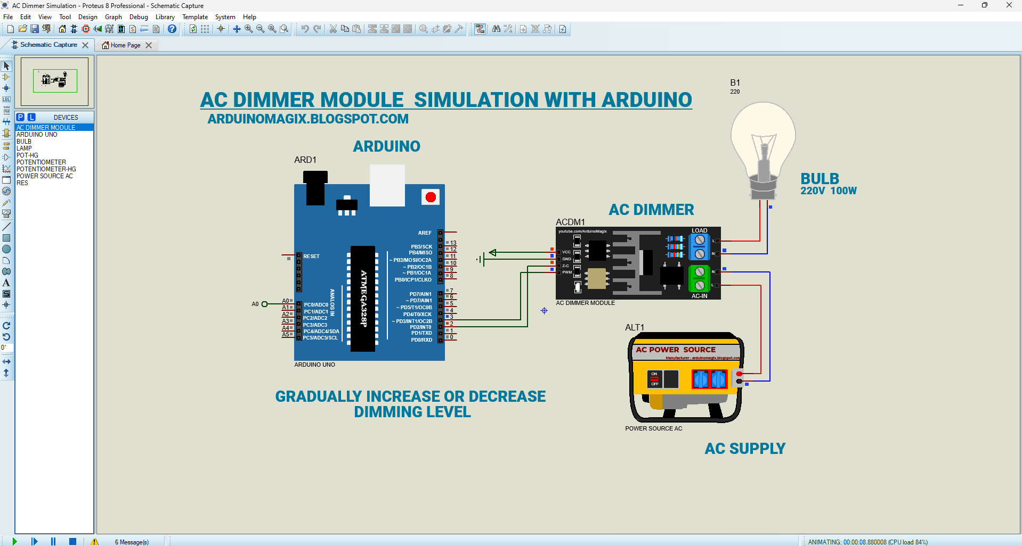Image resolution: width=1022 pixels, height=546 pixels.
Task: Open the Design menu
Action: click(x=88, y=17)
